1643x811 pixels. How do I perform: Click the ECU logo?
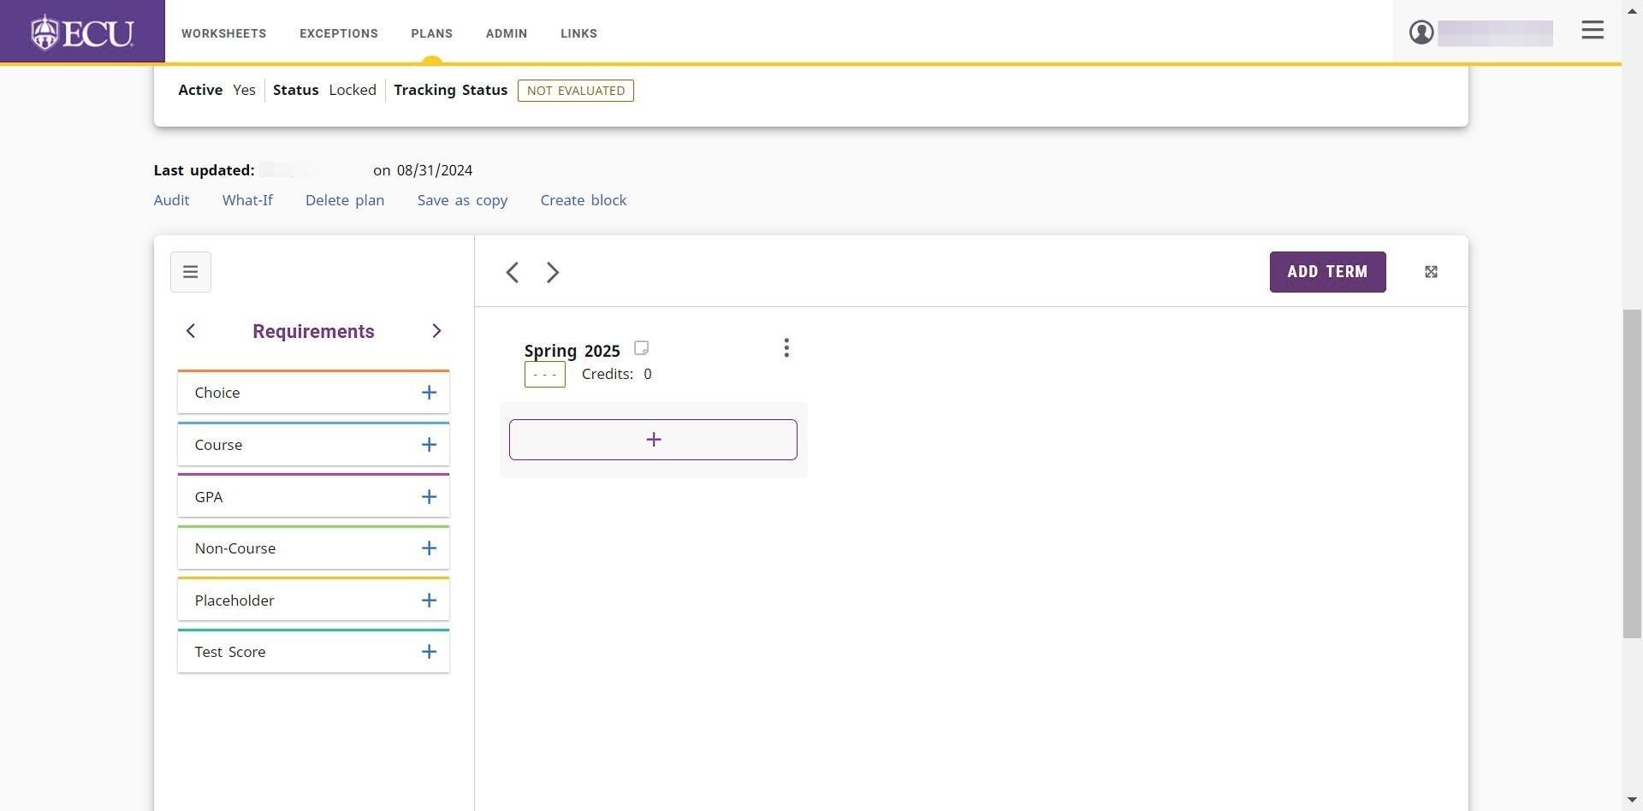[x=82, y=33]
